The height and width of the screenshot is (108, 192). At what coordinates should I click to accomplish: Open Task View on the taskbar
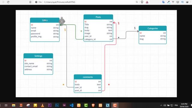[6, 105]
